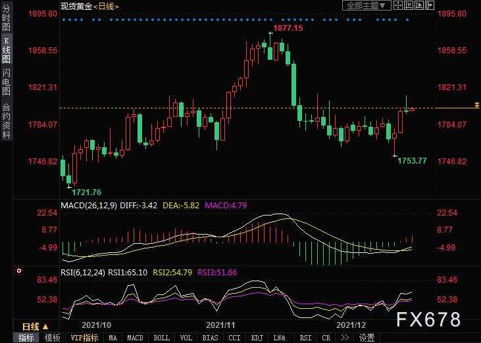The image size is (481, 343).
Task: Apply the RSI indicator button
Action: 305,338
